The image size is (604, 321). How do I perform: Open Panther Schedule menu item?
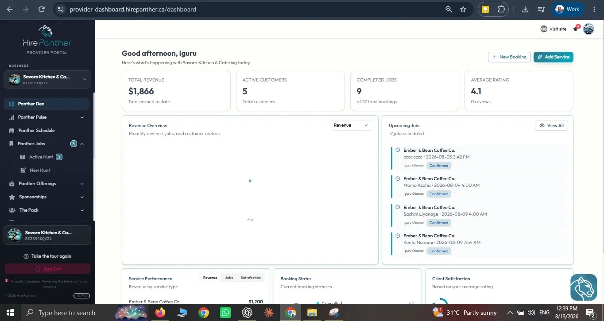(x=46, y=131)
